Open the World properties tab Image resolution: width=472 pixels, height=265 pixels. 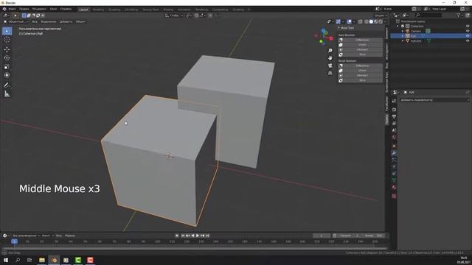coord(394,138)
